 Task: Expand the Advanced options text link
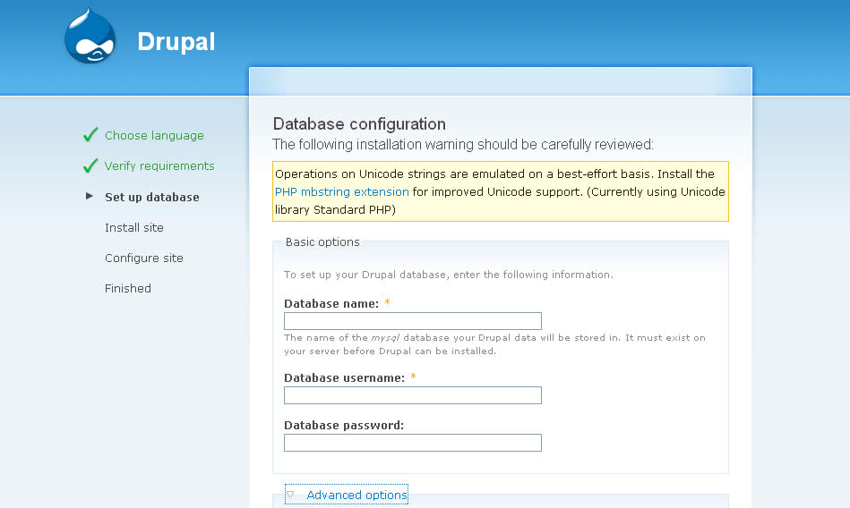(356, 495)
